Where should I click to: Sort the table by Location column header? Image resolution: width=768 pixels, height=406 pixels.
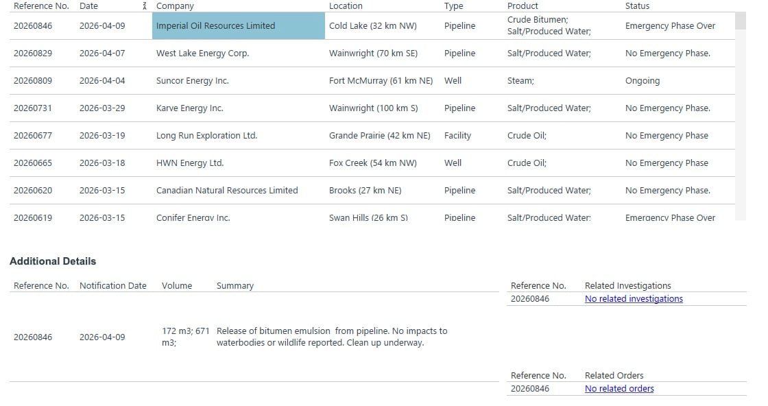[x=346, y=5]
